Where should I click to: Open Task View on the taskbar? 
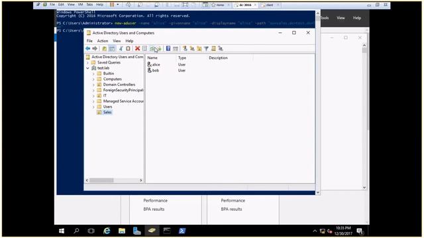tap(91, 231)
